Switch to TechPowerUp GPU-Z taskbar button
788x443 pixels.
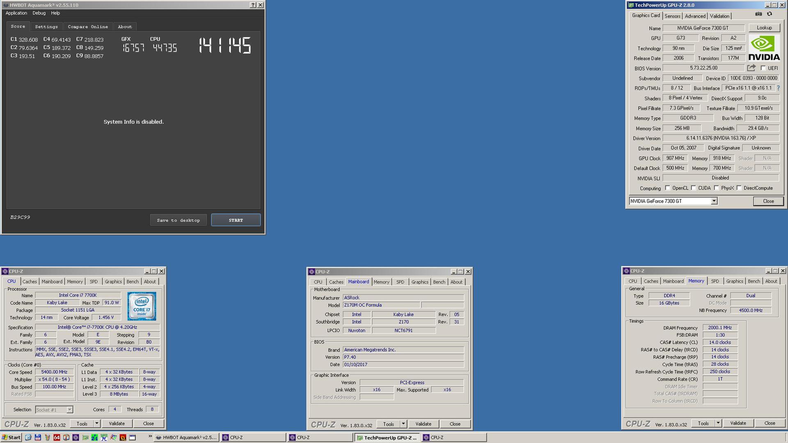[387, 438]
